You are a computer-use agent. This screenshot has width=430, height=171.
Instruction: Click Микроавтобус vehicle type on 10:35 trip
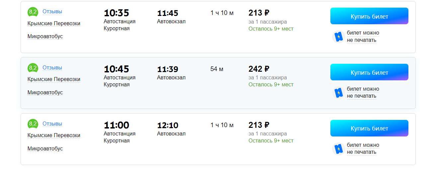click(45, 37)
